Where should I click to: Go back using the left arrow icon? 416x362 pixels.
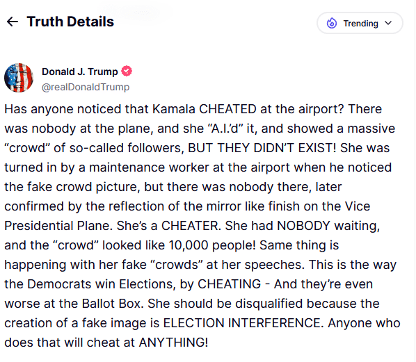pyautogui.click(x=13, y=22)
